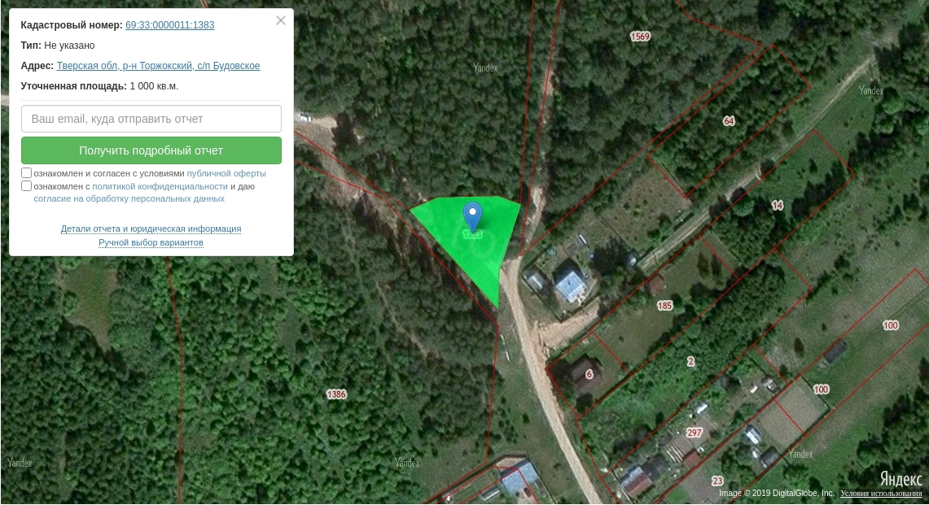
Task: Select parcel label 1569 on map
Action: [640, 37]
